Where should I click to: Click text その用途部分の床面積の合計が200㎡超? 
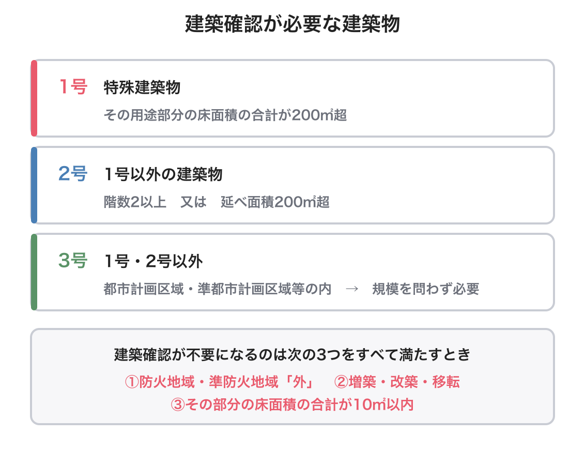point(225,115)
